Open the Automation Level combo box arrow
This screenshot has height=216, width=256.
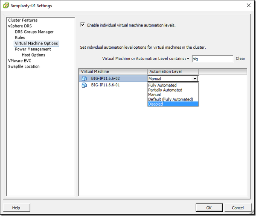click(195, 79)
